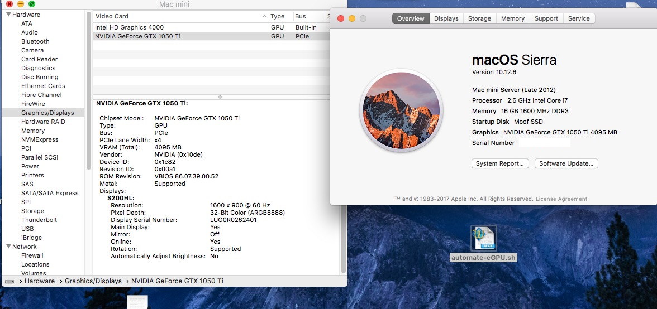
Task: Click the Type column header
Action: click(280, 16)
